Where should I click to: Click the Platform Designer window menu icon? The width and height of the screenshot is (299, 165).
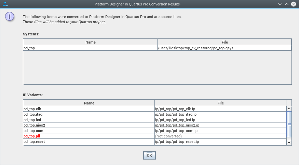[5, 4]
